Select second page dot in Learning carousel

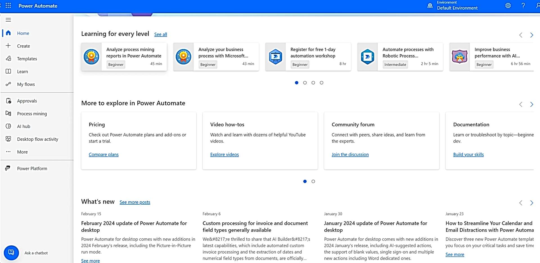[x=305, y=83]
